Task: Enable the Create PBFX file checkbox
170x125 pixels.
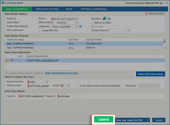Action: coord(40,30)
